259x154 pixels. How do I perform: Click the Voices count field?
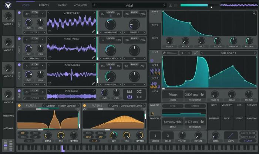[155, 137]
